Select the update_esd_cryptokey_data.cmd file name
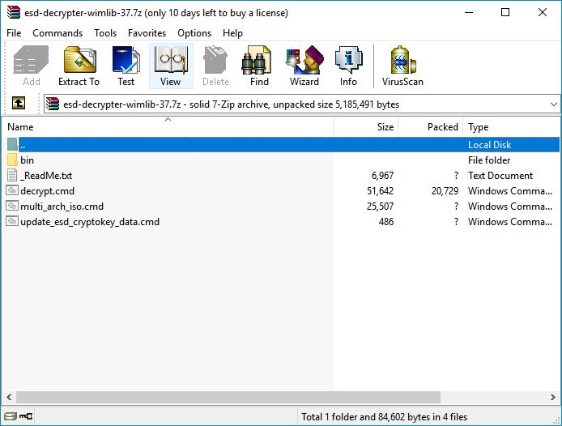 pyautogui.click(x=90, y=222)
